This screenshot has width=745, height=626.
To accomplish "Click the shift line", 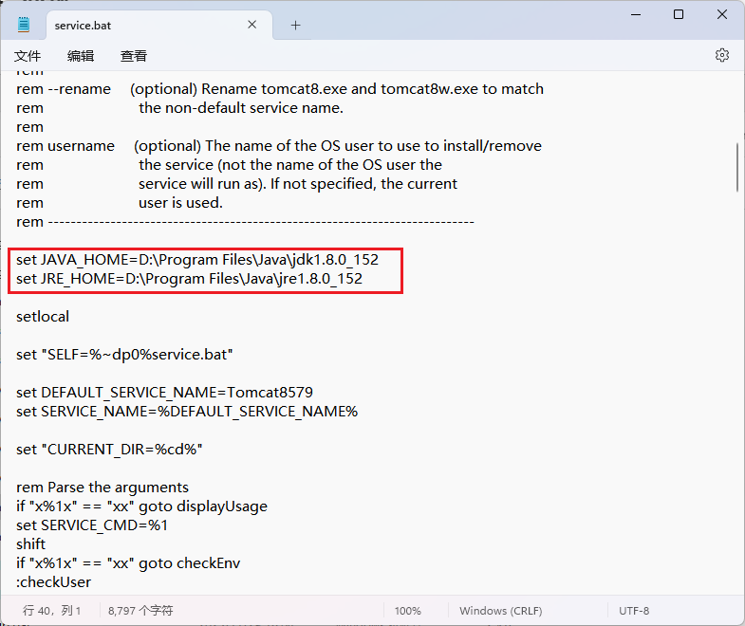I will 31,544.
